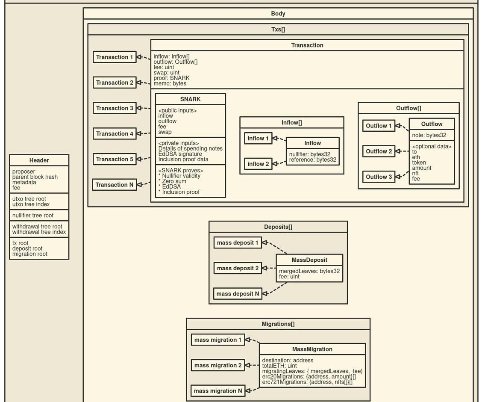Select the mass deposit 1 box
This screenshot has width=482, height=402.
click(237, 242)
